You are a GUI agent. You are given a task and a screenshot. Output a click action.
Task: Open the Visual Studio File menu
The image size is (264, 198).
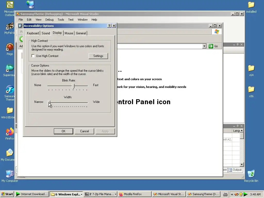pos(21,20)
